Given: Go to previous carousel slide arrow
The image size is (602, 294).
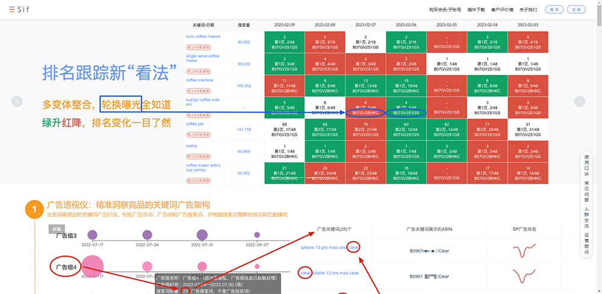Looking at the screenshot, I should pyautogui.click(x=17, y=102).
